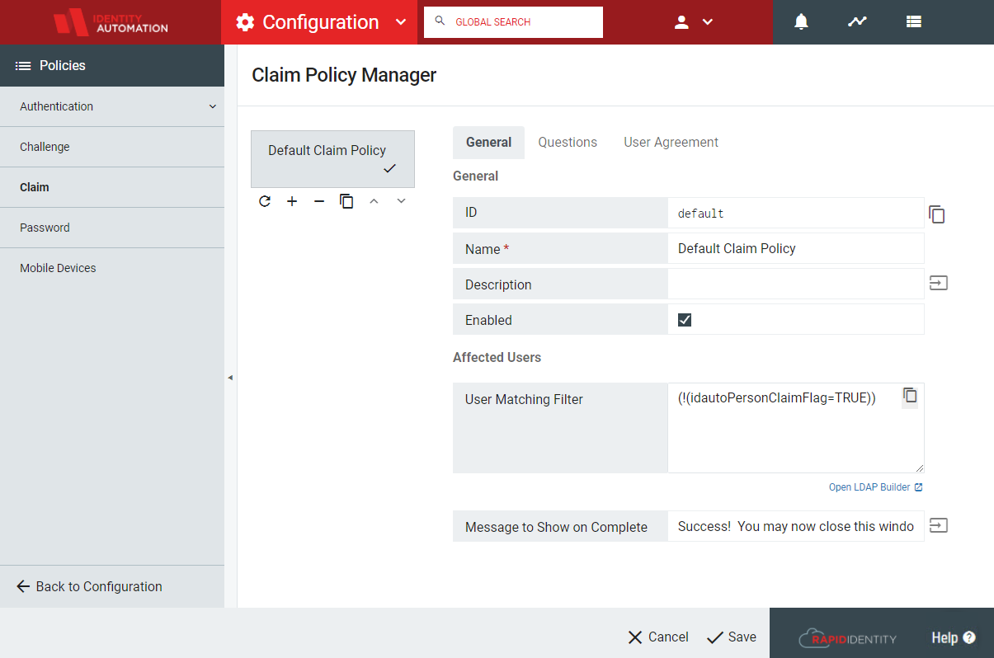The width and height of the screenshot is (994, 658).
Task: Click the Message to Show on Complete label
Action: click(556, 527)
